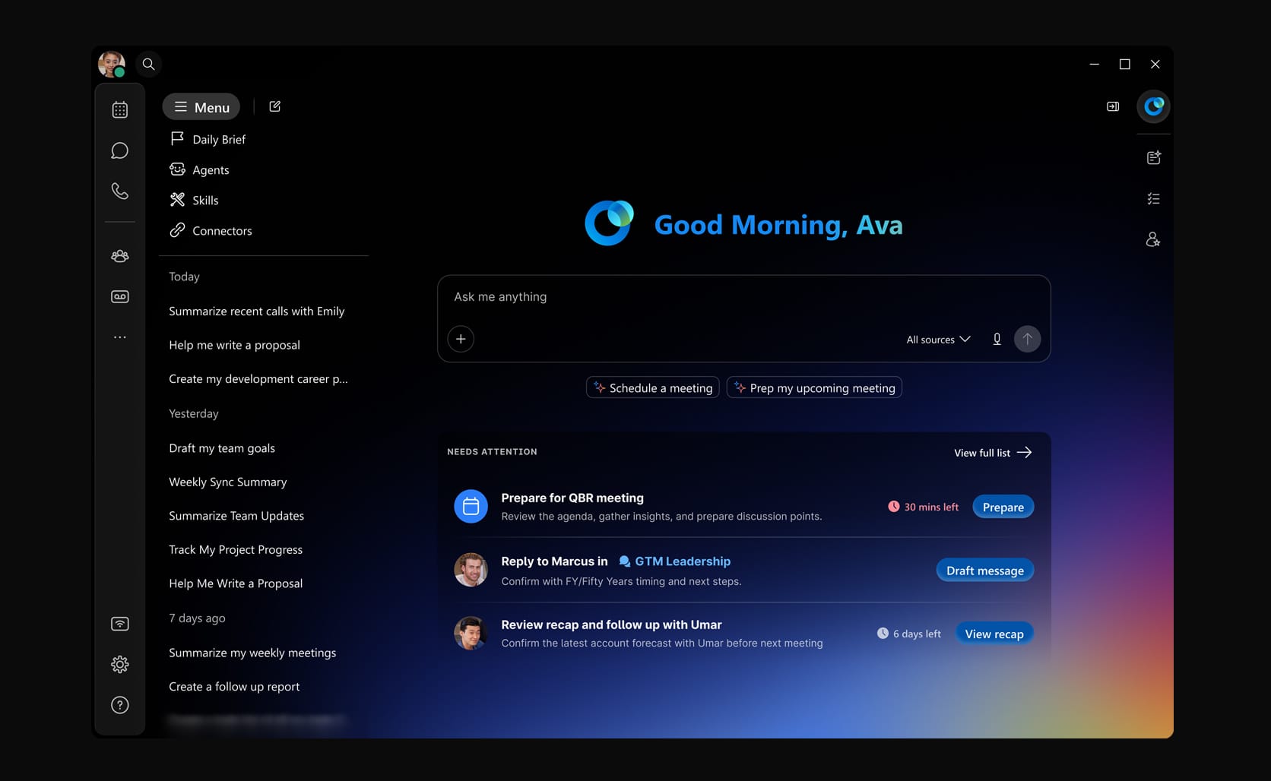Click the Schedule a meeting suggestion
Image resolution: width=1271 pixels, height=781 pixels.
(x=653, y=387)
